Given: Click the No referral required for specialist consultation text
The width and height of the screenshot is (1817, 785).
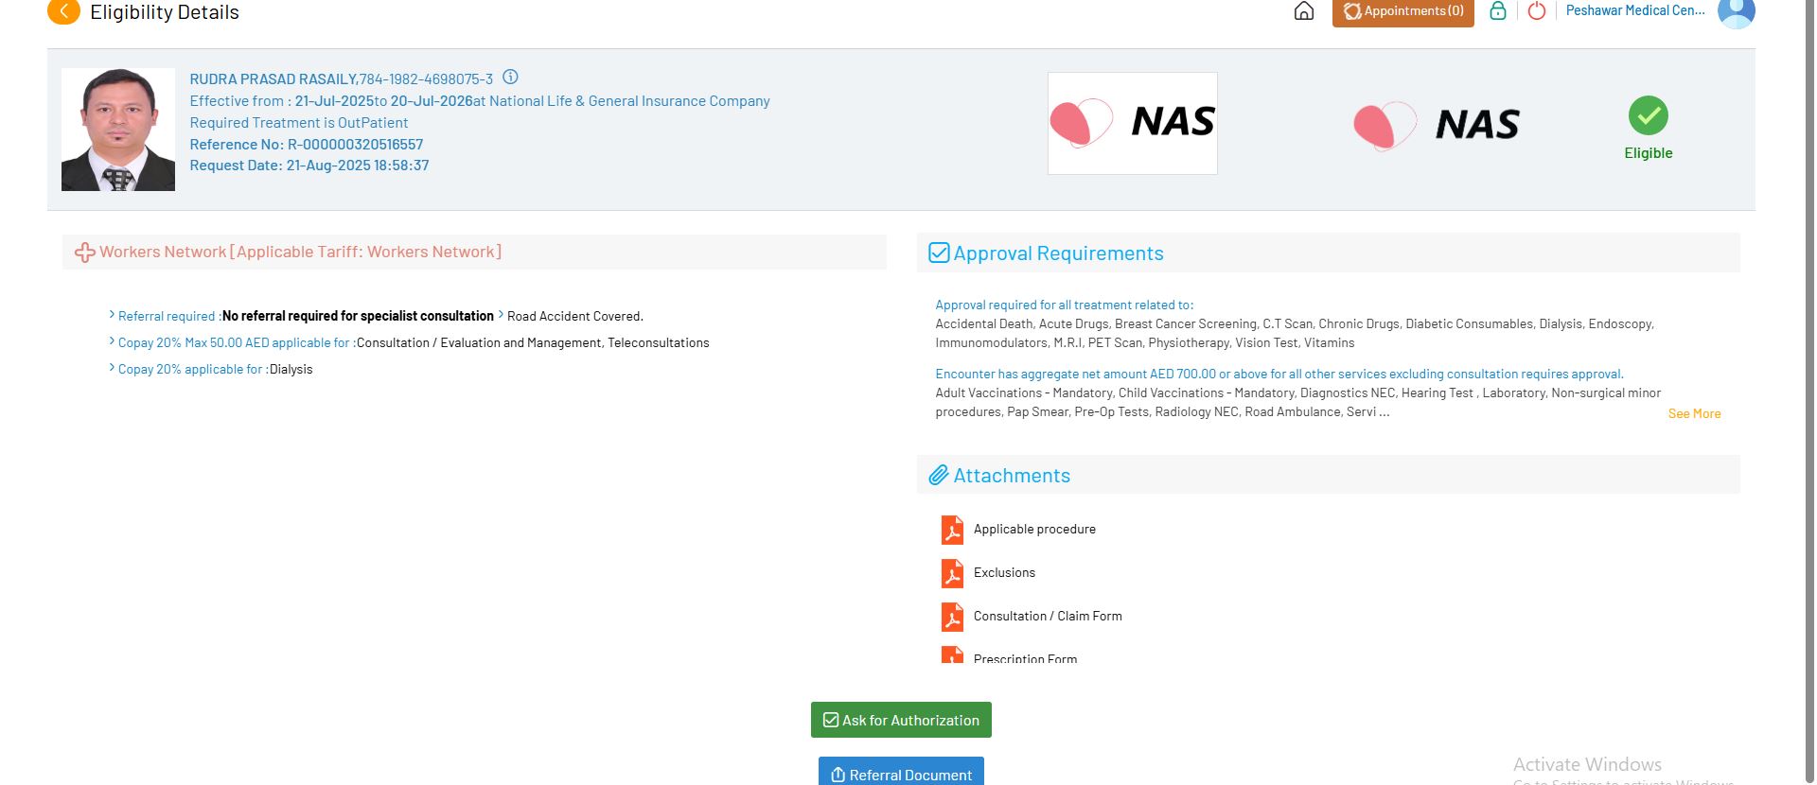Looking at the screenshot, I should (x=358, y=316).
